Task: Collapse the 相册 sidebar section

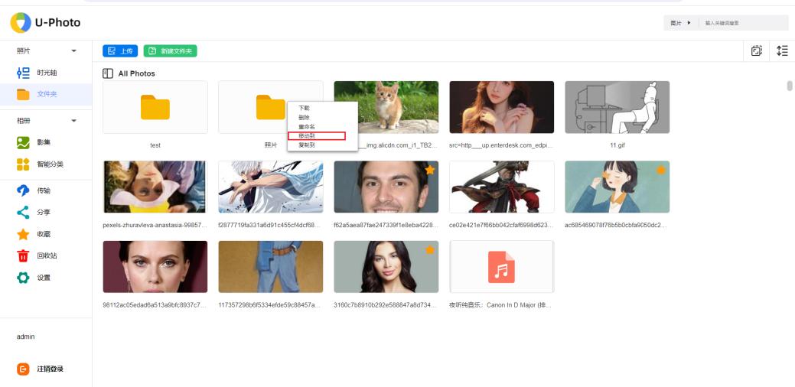Action: (74, 121)
